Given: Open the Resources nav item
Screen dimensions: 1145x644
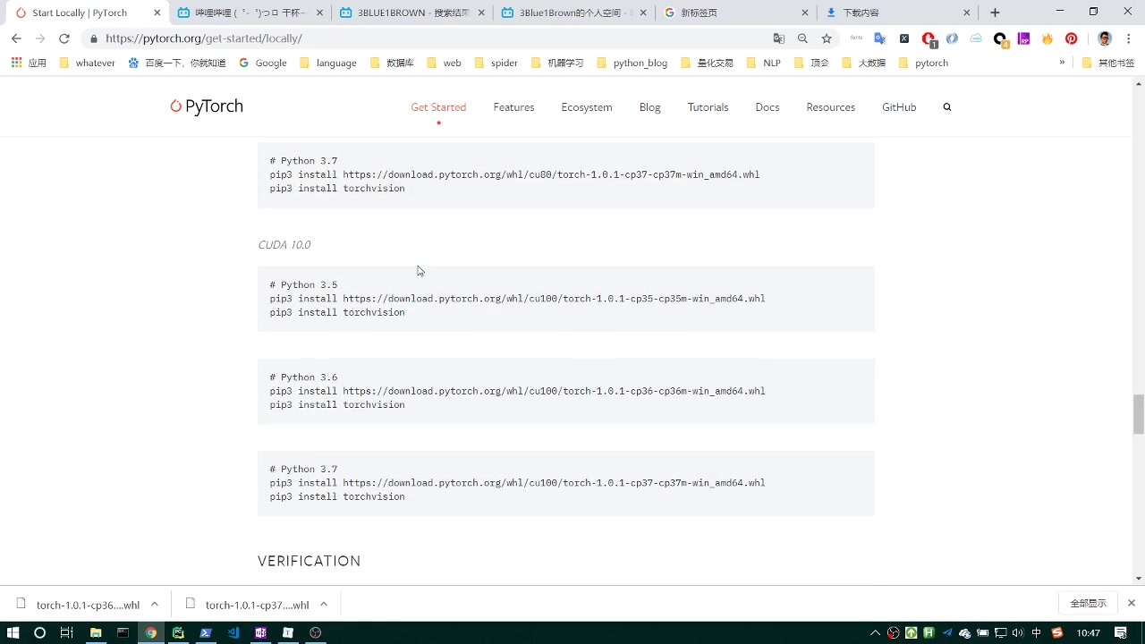Looking at the screenshot, I should [831, 107].
